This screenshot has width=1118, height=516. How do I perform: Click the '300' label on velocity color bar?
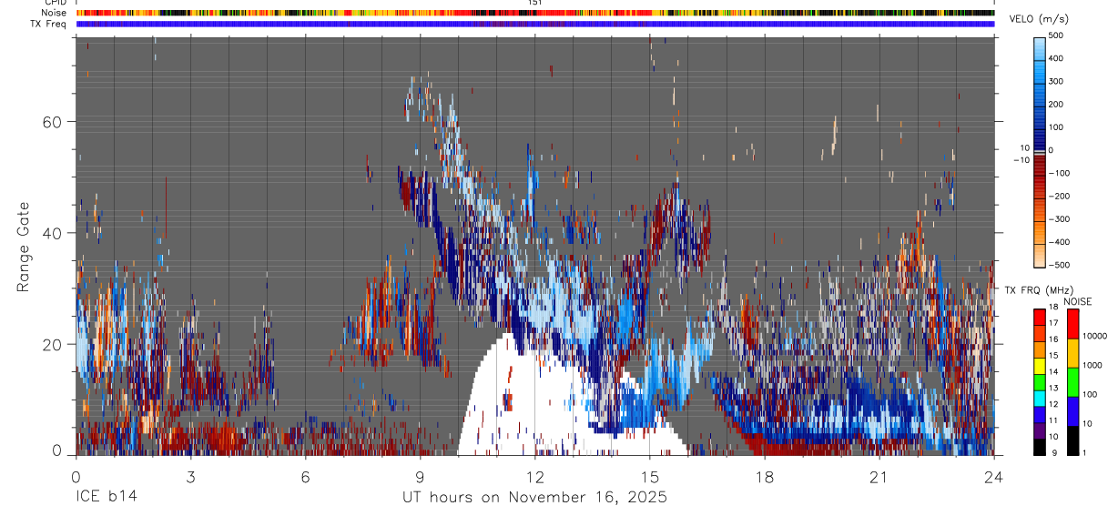[x=1056, y=81]
